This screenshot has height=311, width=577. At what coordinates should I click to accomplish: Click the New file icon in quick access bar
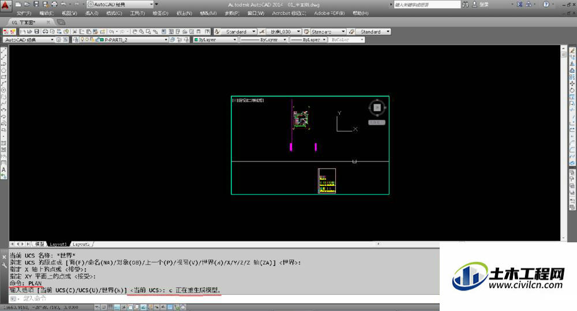click(18, 5)
